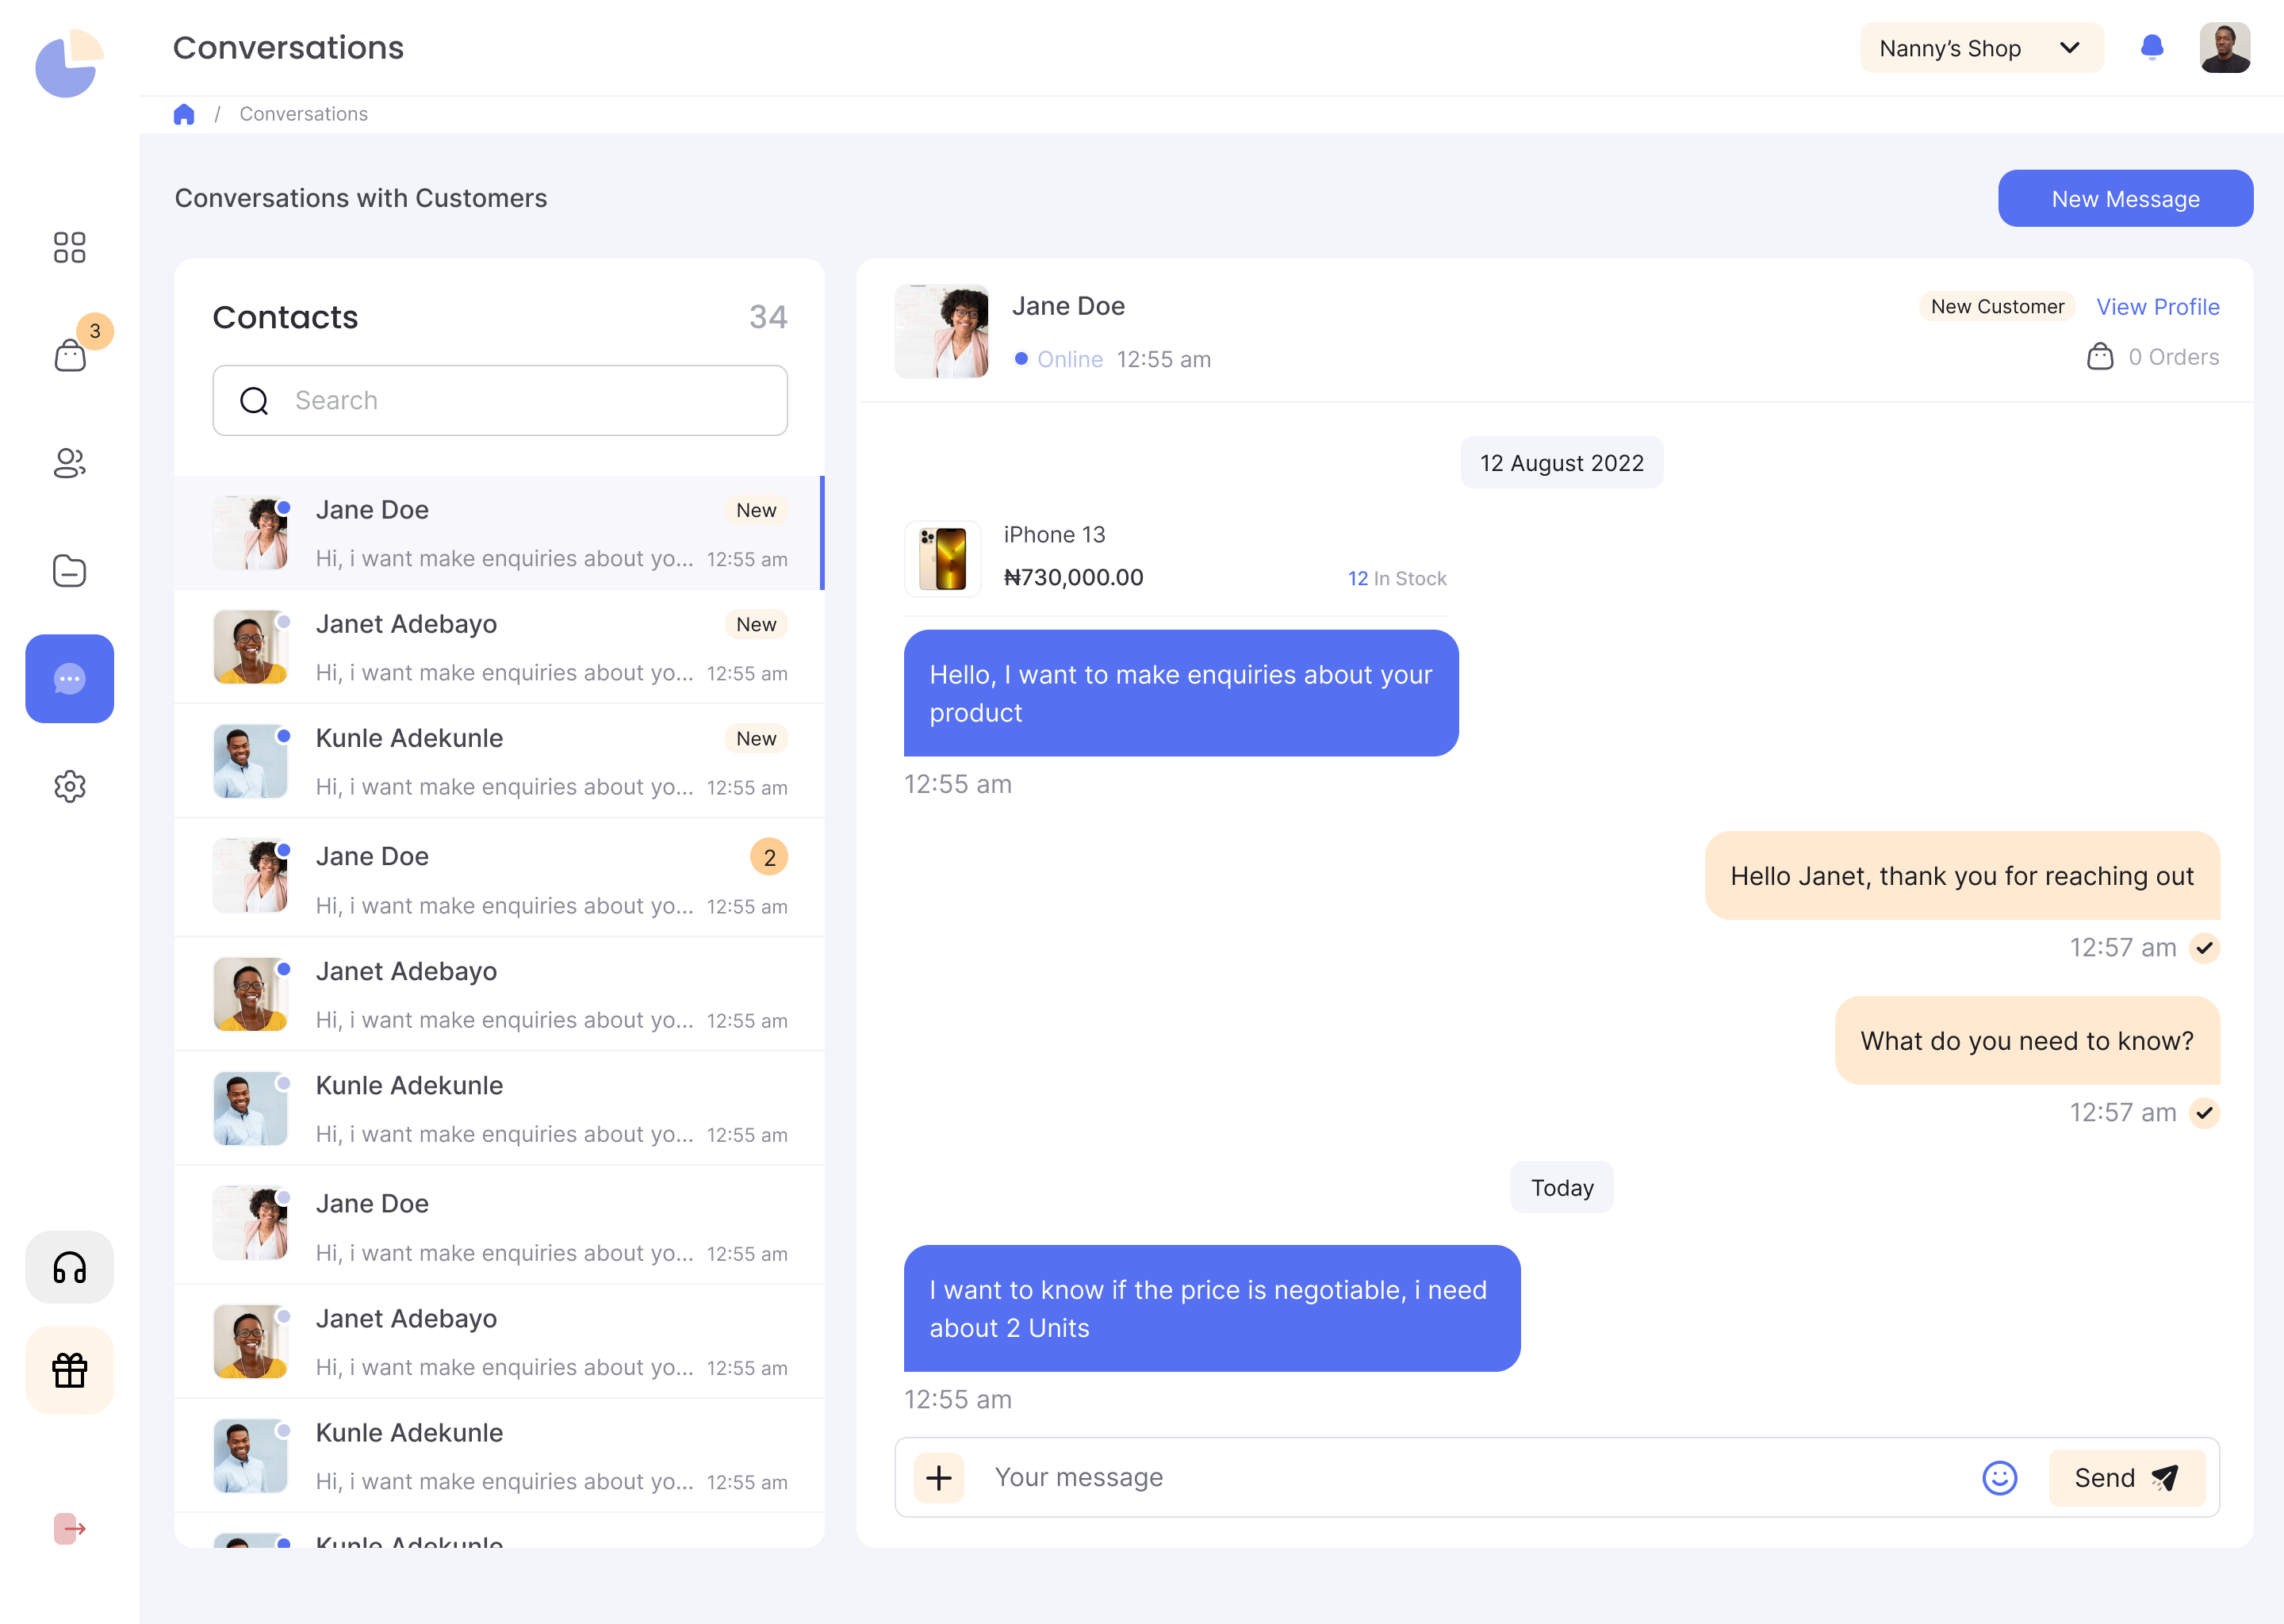Click the gift box icon
This screenshot has width=2284, height=1624.
[x=69, y=1370]
